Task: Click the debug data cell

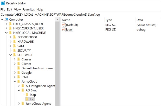Action: (x=141, y=29)
